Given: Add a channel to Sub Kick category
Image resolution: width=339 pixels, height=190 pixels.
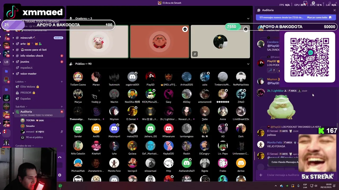Looking at the screenshot, I should tap(62, 107).
